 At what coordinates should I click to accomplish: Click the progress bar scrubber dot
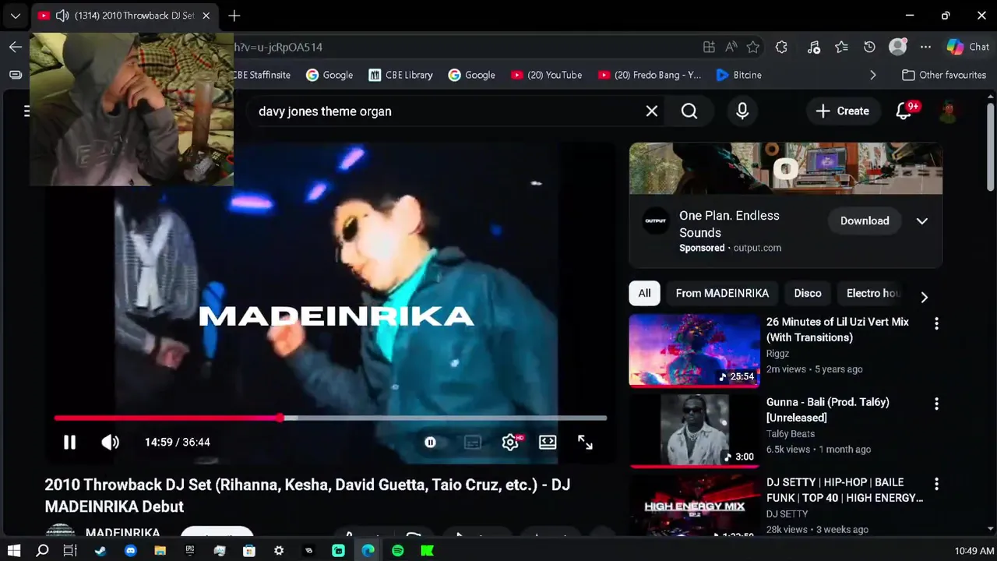click(280, 418)
